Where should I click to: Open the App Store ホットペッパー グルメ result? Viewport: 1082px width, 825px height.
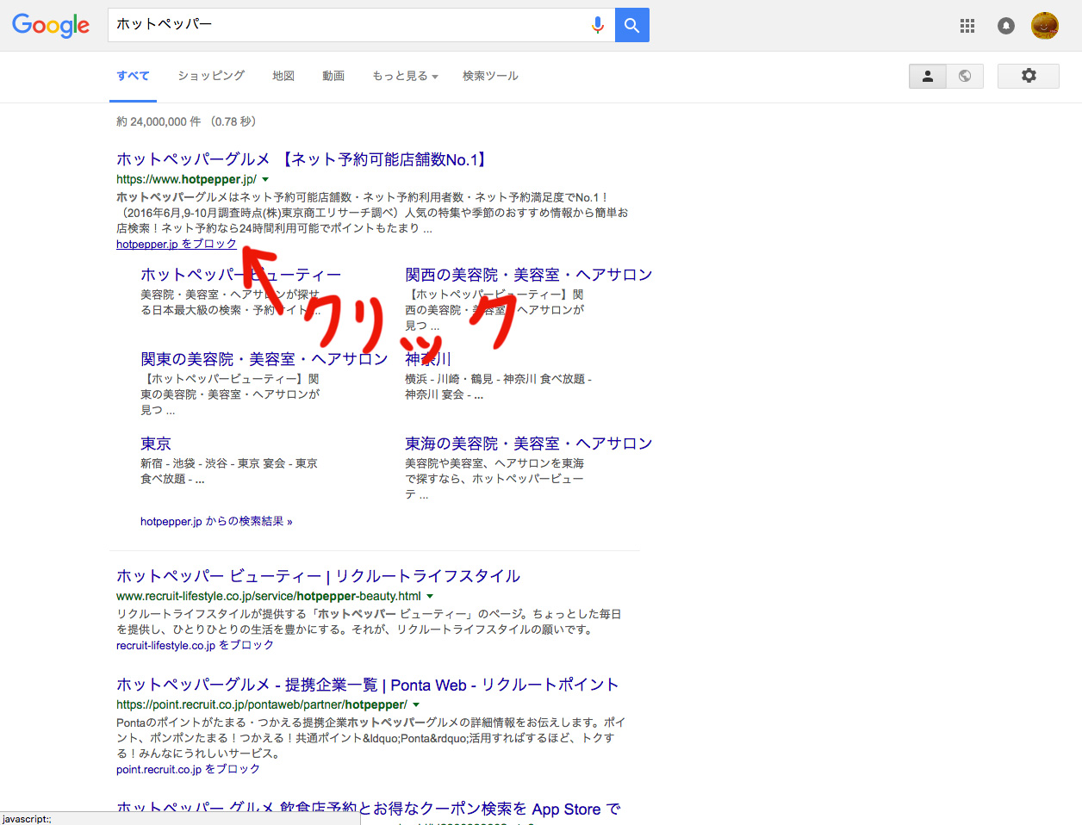click(369, 808)
